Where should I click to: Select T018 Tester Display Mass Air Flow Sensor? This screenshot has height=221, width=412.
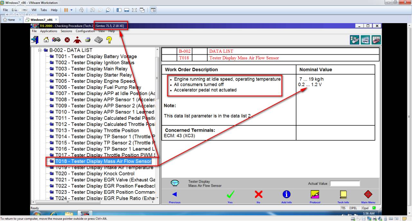[103, 161]
